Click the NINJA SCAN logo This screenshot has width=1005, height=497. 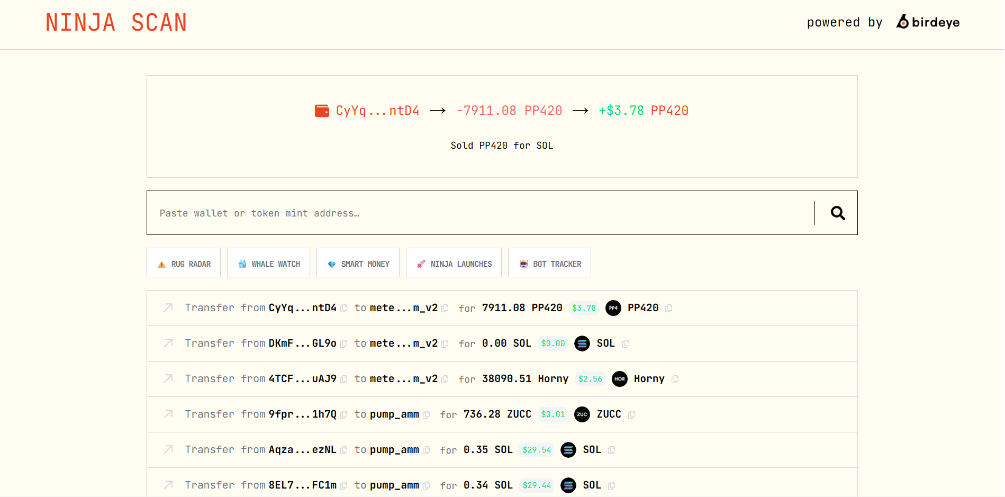[116, 23]
